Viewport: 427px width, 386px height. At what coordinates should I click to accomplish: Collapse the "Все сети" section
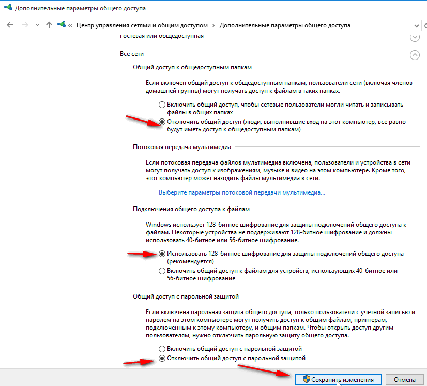(x=414, y=54)
